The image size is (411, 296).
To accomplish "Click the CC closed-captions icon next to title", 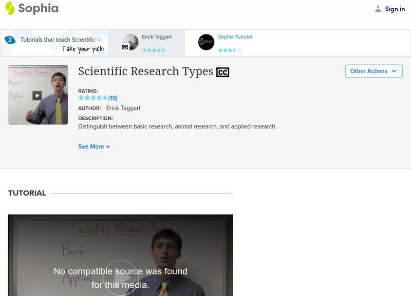I will click(223, 72).
